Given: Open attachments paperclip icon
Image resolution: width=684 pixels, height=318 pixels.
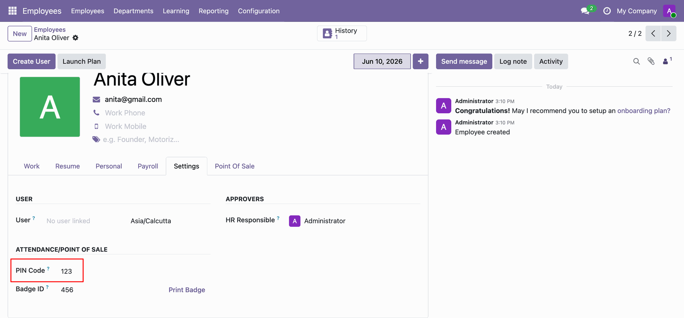Looking at the screenshot, I should point(651,61).
